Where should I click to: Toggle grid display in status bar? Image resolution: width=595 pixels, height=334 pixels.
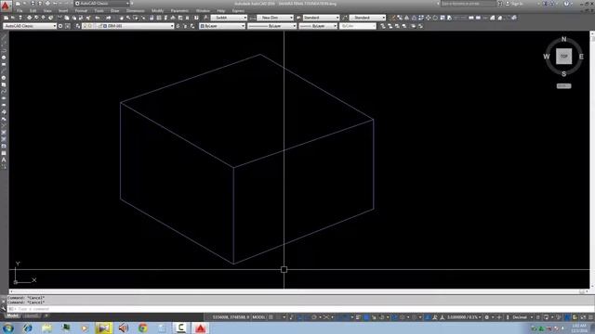271,317
